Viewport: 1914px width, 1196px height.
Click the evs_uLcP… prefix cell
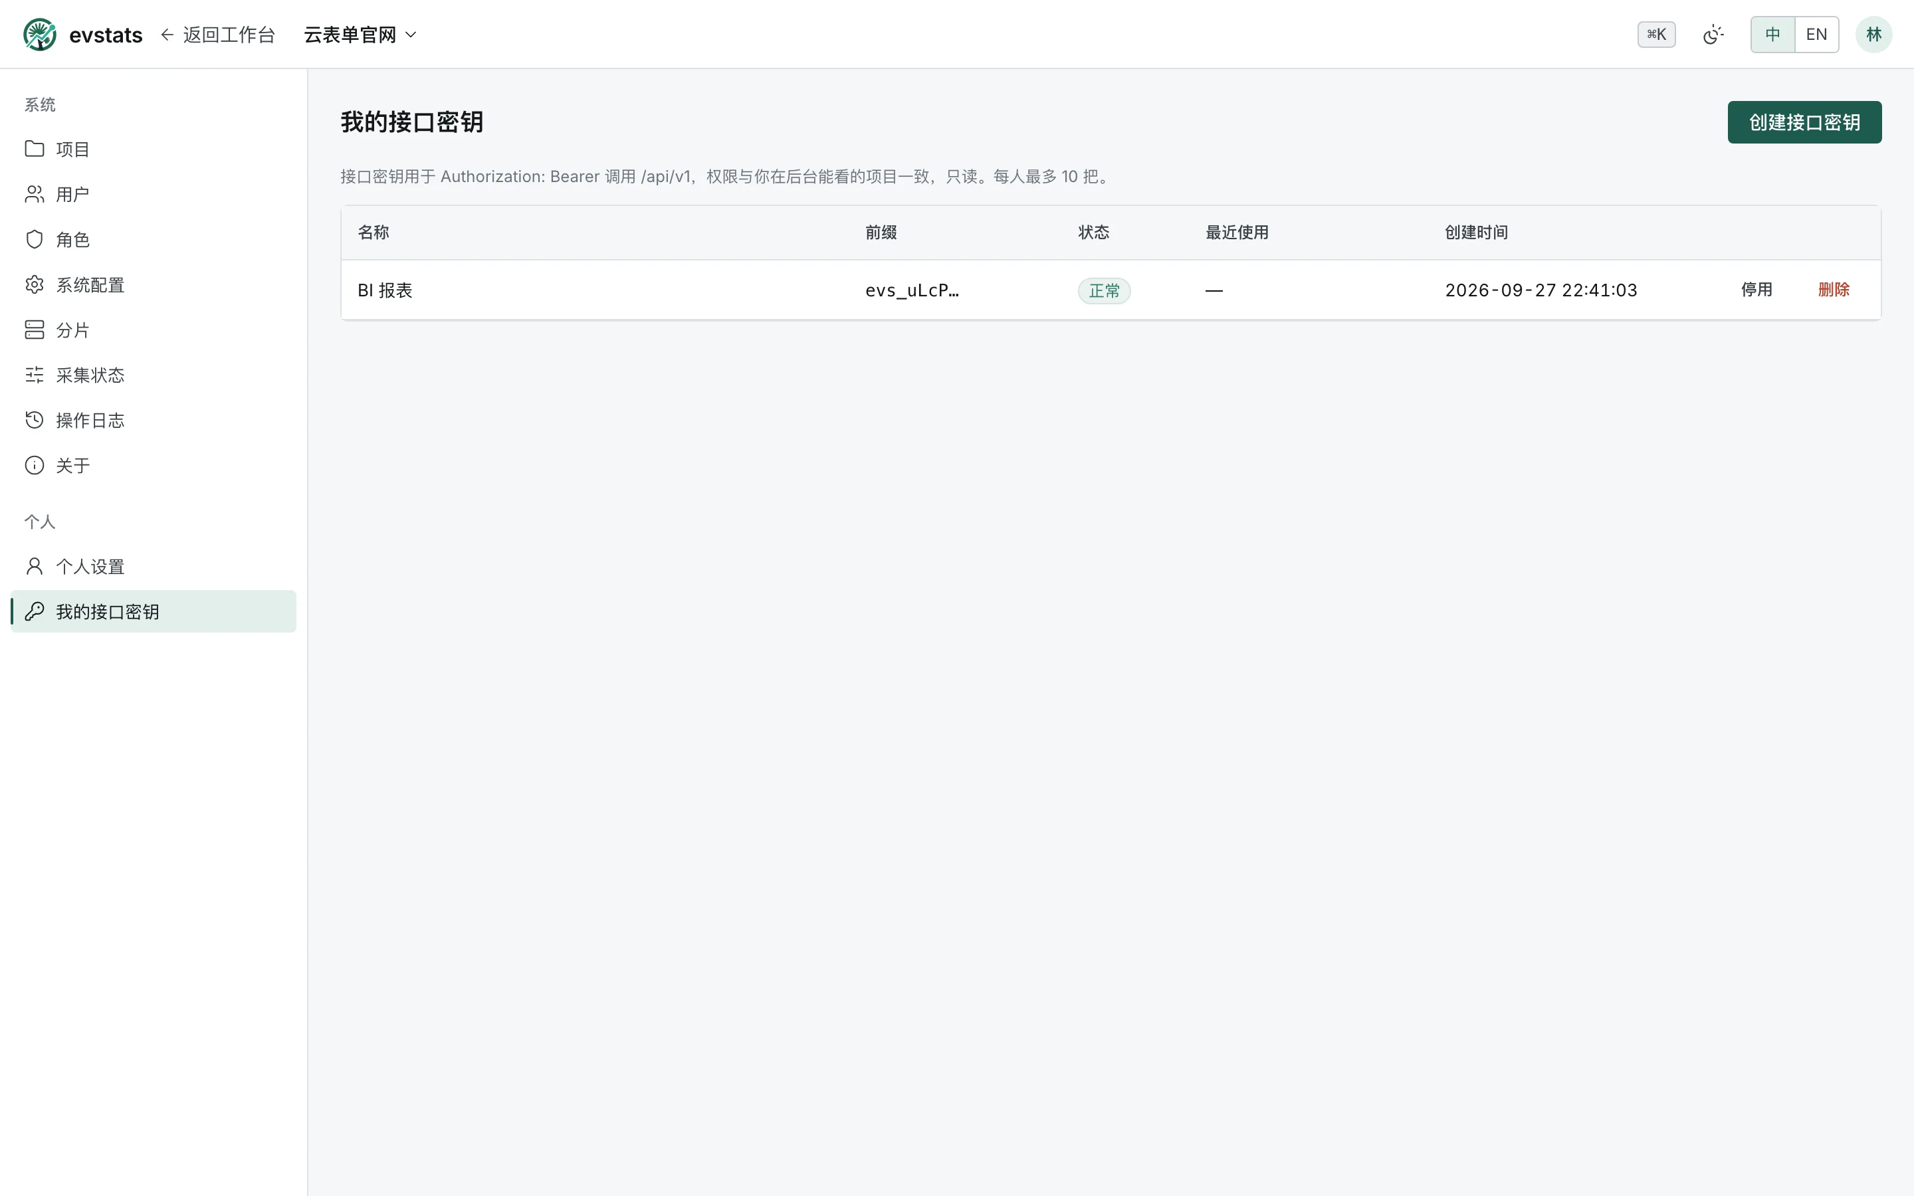click(912, 290)
